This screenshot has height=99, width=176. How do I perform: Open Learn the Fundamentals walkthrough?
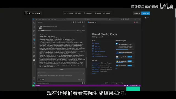pyautogui.click(x=125, y=52)
